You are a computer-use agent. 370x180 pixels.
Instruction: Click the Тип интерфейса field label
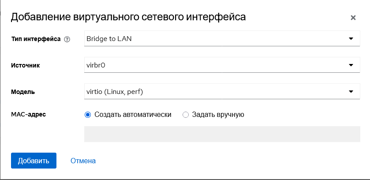coord(36,39)
